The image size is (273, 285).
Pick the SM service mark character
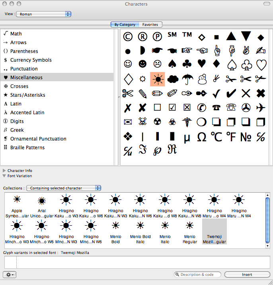click(172, 35)
